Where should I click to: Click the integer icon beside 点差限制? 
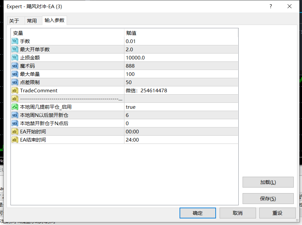[15, 82]
